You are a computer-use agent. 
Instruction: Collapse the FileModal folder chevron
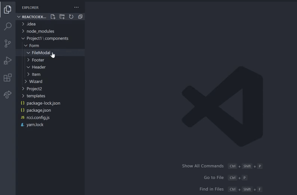(28, 53)
